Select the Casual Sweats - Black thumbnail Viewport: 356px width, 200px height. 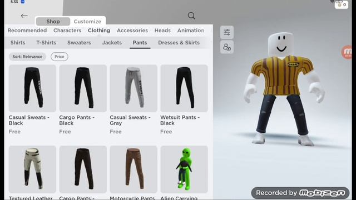[32, 88]
